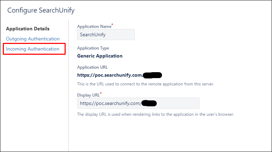The image size is (272, 152).
Task: Click the Application Type label
Action: (93, 48)
